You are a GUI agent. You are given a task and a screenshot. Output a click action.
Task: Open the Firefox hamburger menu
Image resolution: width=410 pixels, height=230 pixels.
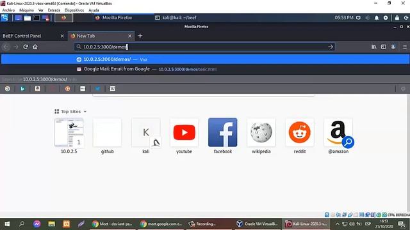point(404,47)
